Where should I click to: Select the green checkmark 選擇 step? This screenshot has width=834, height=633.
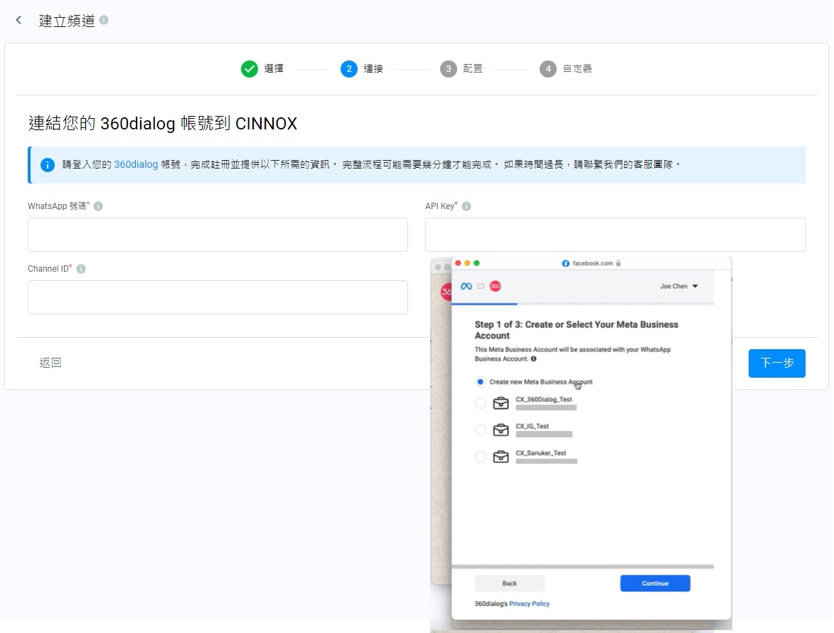(x=249, y=68)
